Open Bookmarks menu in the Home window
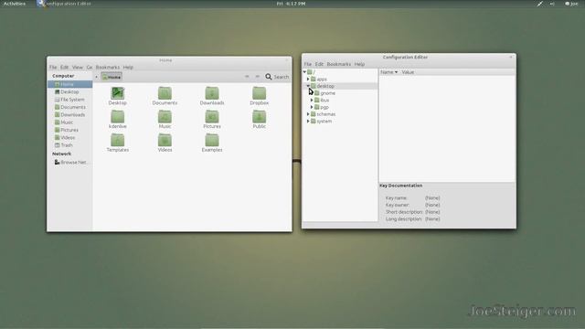The height and width of the screenshot is (329, 585). pos(108,67)
